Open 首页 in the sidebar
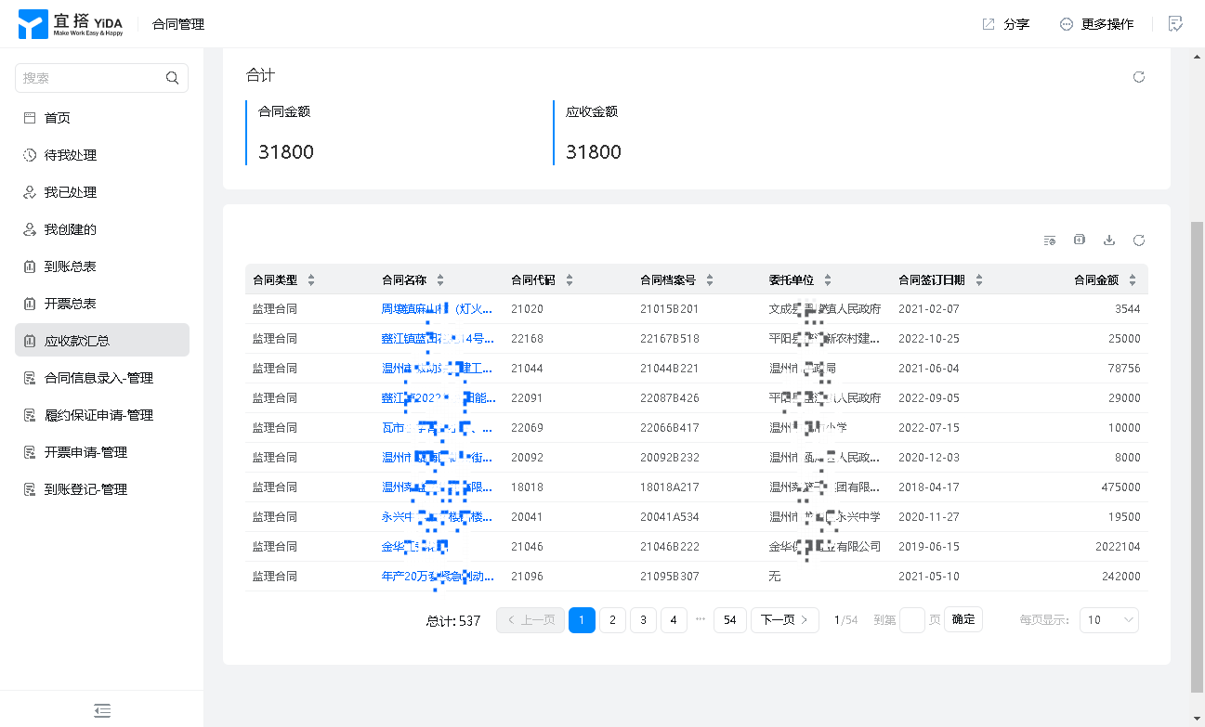Image resolution: width=1205 pixels, height=727 pixels. pos(102,118)
